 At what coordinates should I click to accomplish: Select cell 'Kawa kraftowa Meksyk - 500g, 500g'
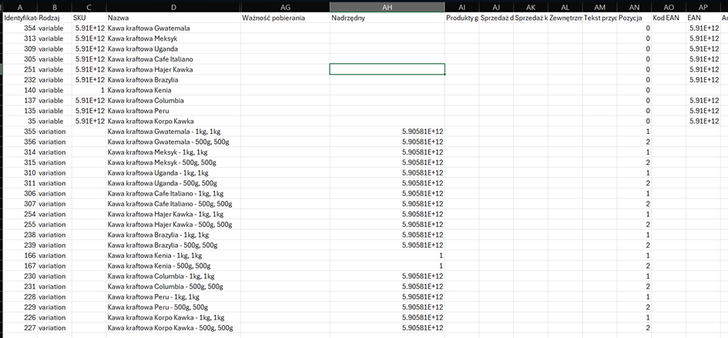[x=173, y=162]
